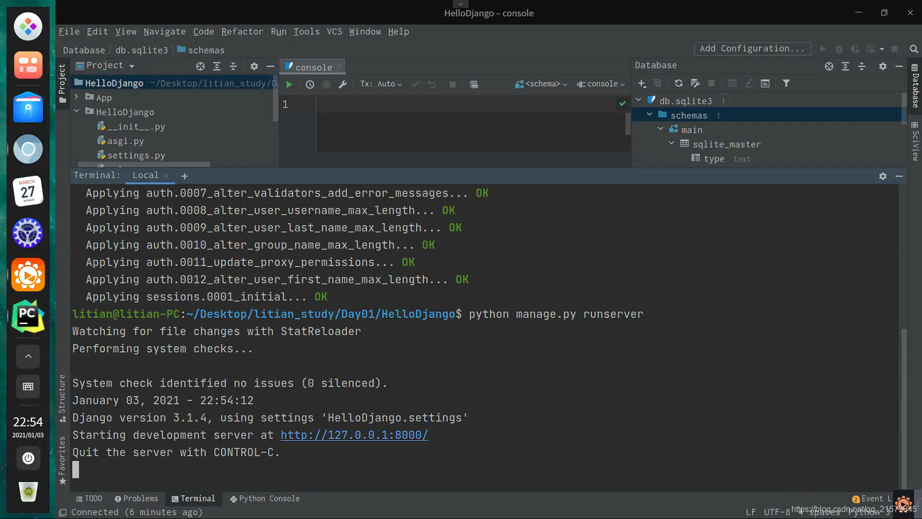Click the UTF-8 encoding status entry
The width and height of the screenshot is (922, 519).
777,512
